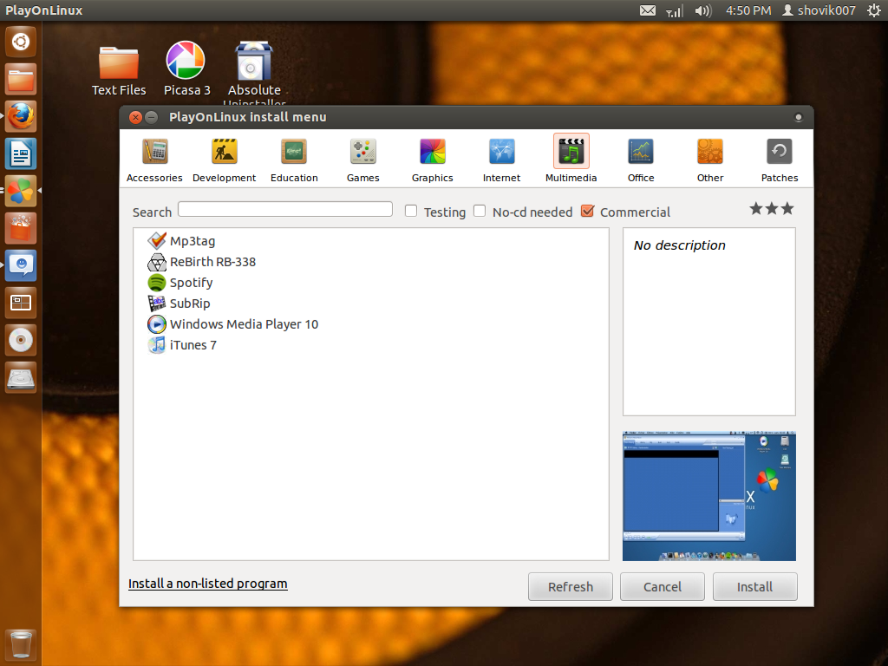Click the Refresh button

[570, 586]
